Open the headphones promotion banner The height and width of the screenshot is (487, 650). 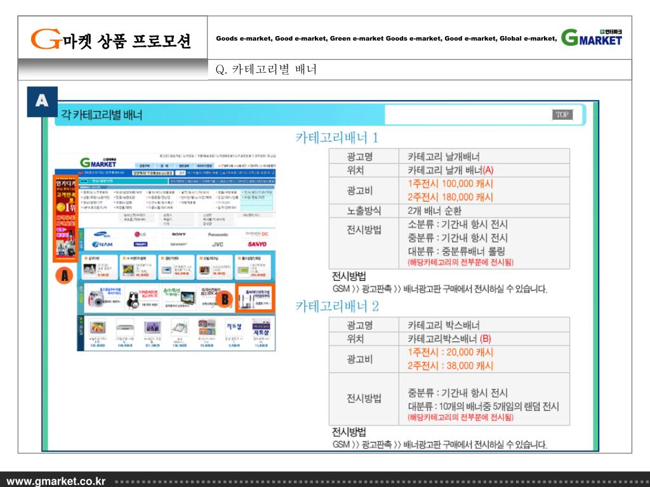(142, 297)
